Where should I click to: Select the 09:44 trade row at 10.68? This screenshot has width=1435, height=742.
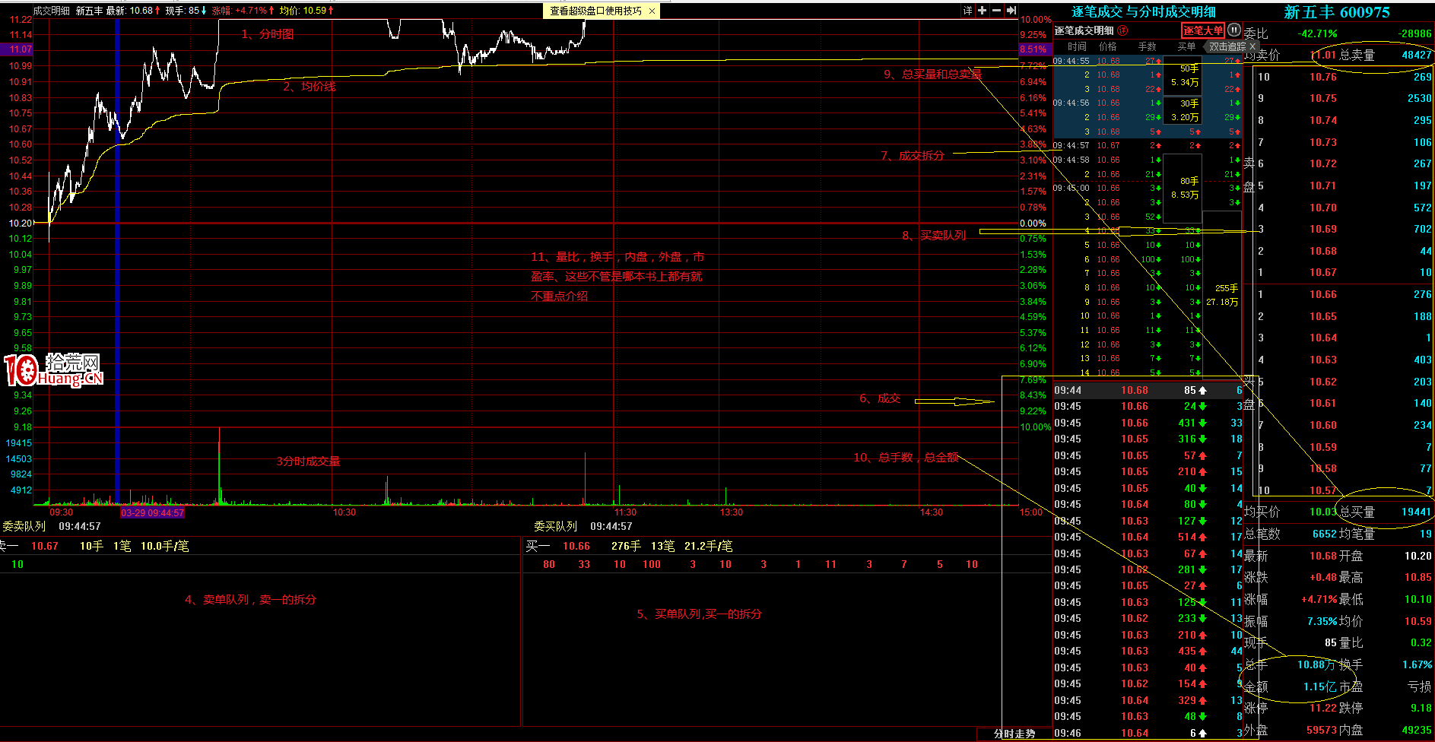[x=1148, y=390]
